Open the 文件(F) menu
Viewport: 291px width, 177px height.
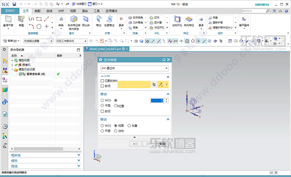click(10, 11)
